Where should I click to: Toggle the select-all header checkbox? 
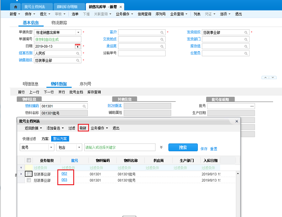tap(29, 161)
